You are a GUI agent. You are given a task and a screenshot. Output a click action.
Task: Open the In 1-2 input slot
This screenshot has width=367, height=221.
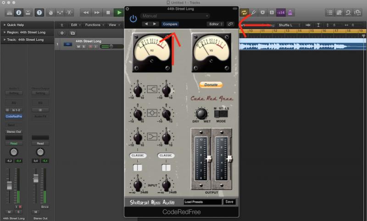tap(16, 110)
